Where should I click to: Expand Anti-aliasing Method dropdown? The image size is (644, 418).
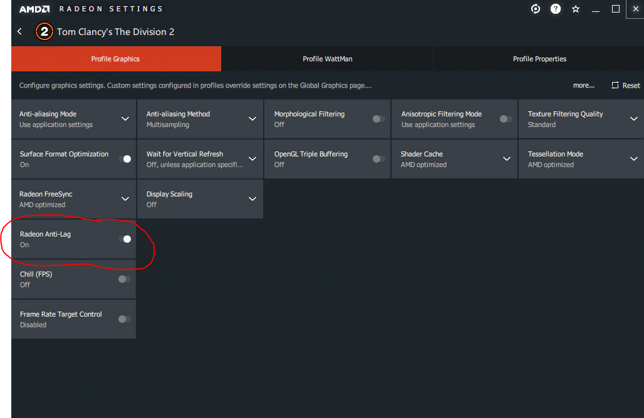point(252,119)
